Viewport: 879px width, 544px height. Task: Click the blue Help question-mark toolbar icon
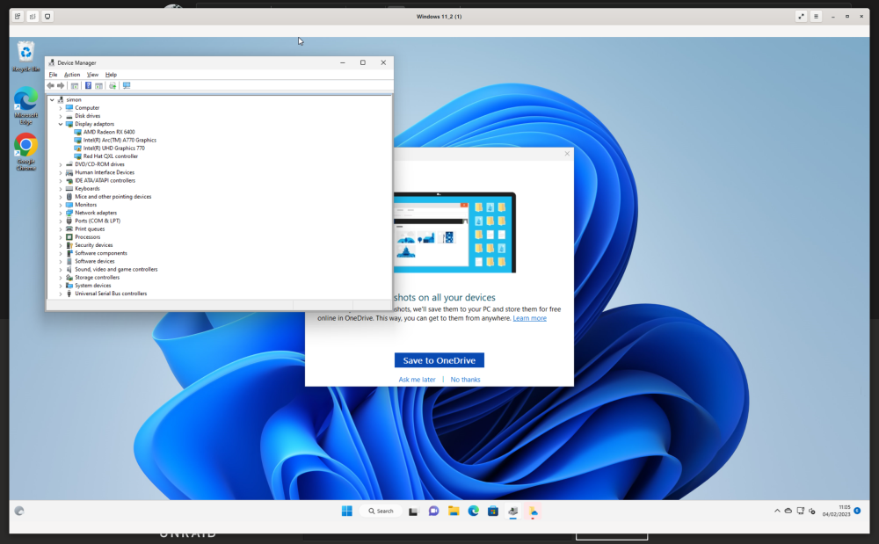88,86
